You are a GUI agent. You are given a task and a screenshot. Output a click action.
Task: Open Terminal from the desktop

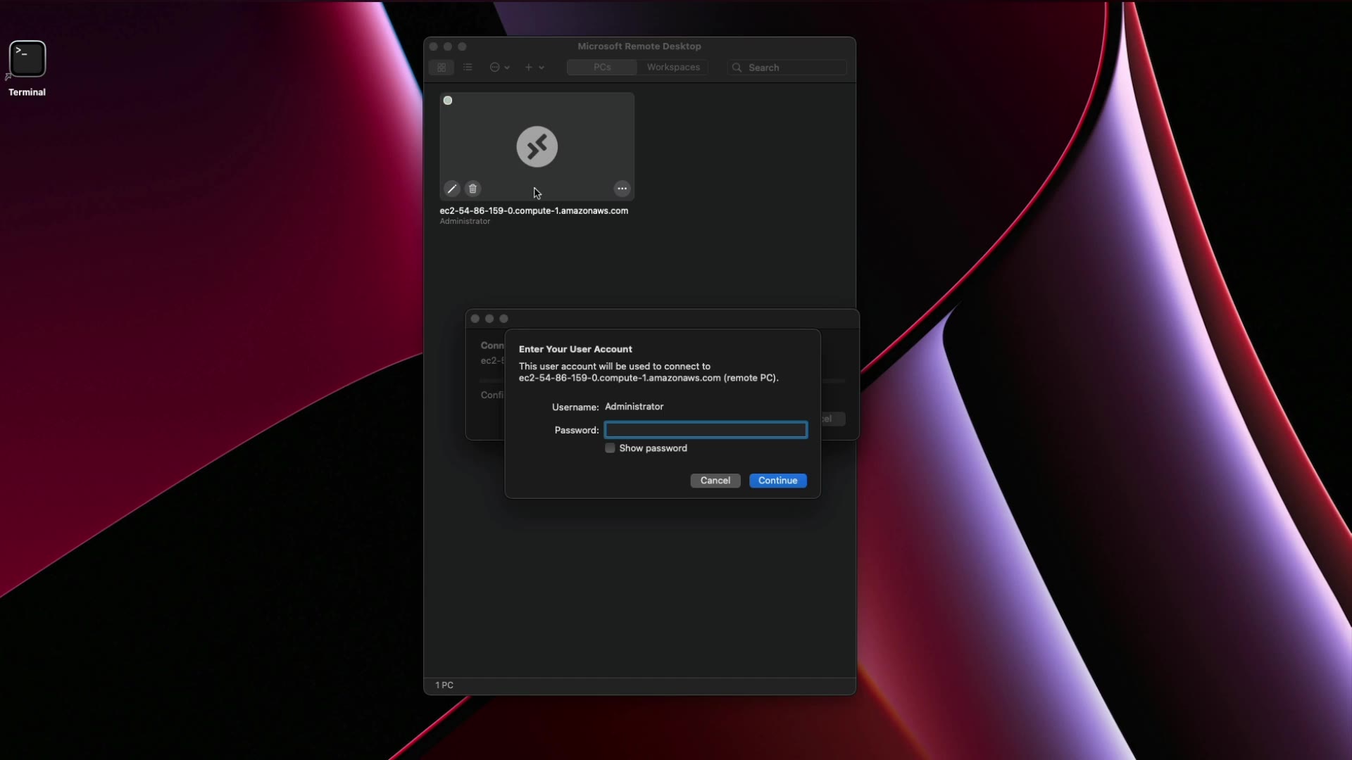tap(27, 60)
